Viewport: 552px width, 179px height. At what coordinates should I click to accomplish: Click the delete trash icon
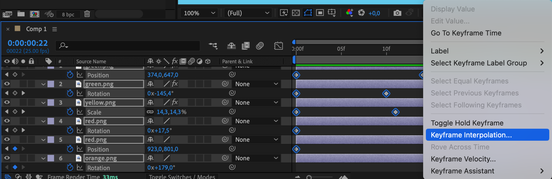[87, 14]
